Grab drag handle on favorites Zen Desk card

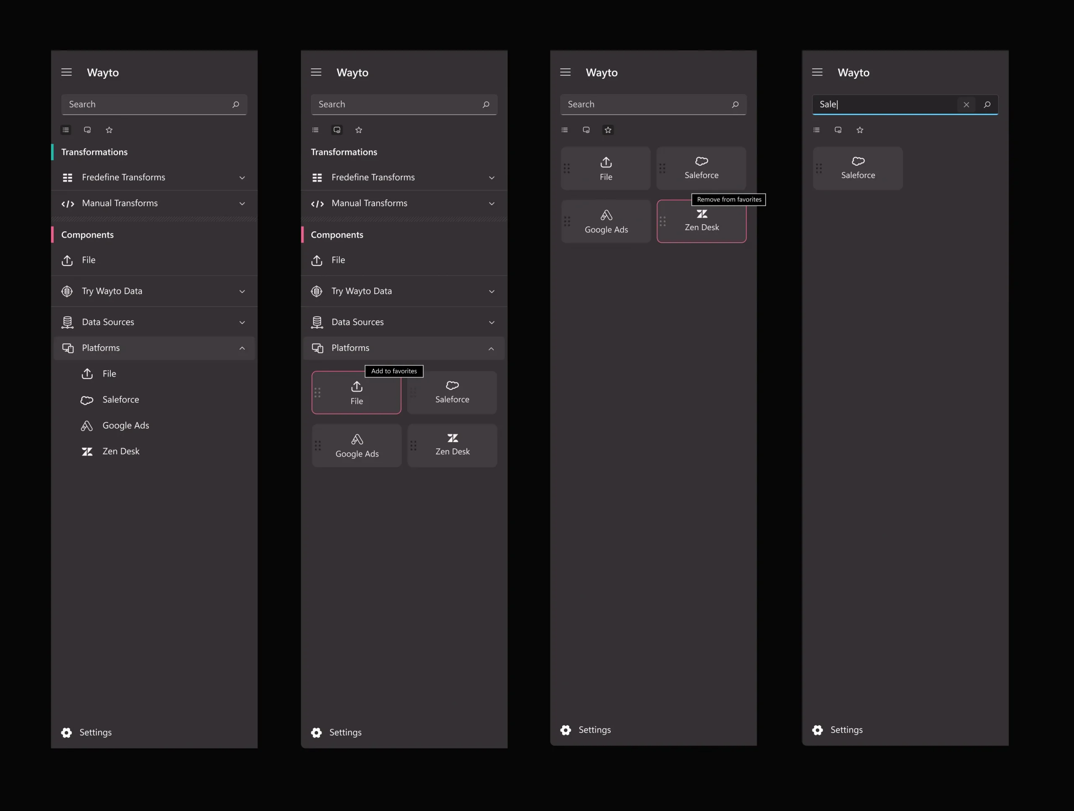point(662,222)
